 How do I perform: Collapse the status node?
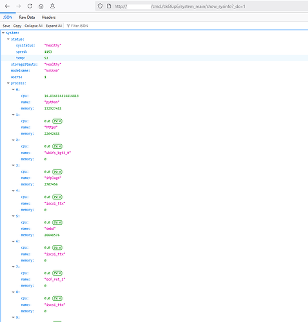point(8,39)
